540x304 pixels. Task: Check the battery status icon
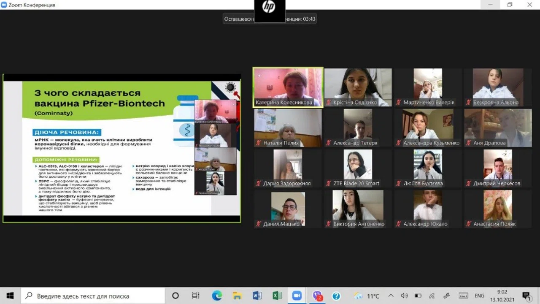point(418,296)
